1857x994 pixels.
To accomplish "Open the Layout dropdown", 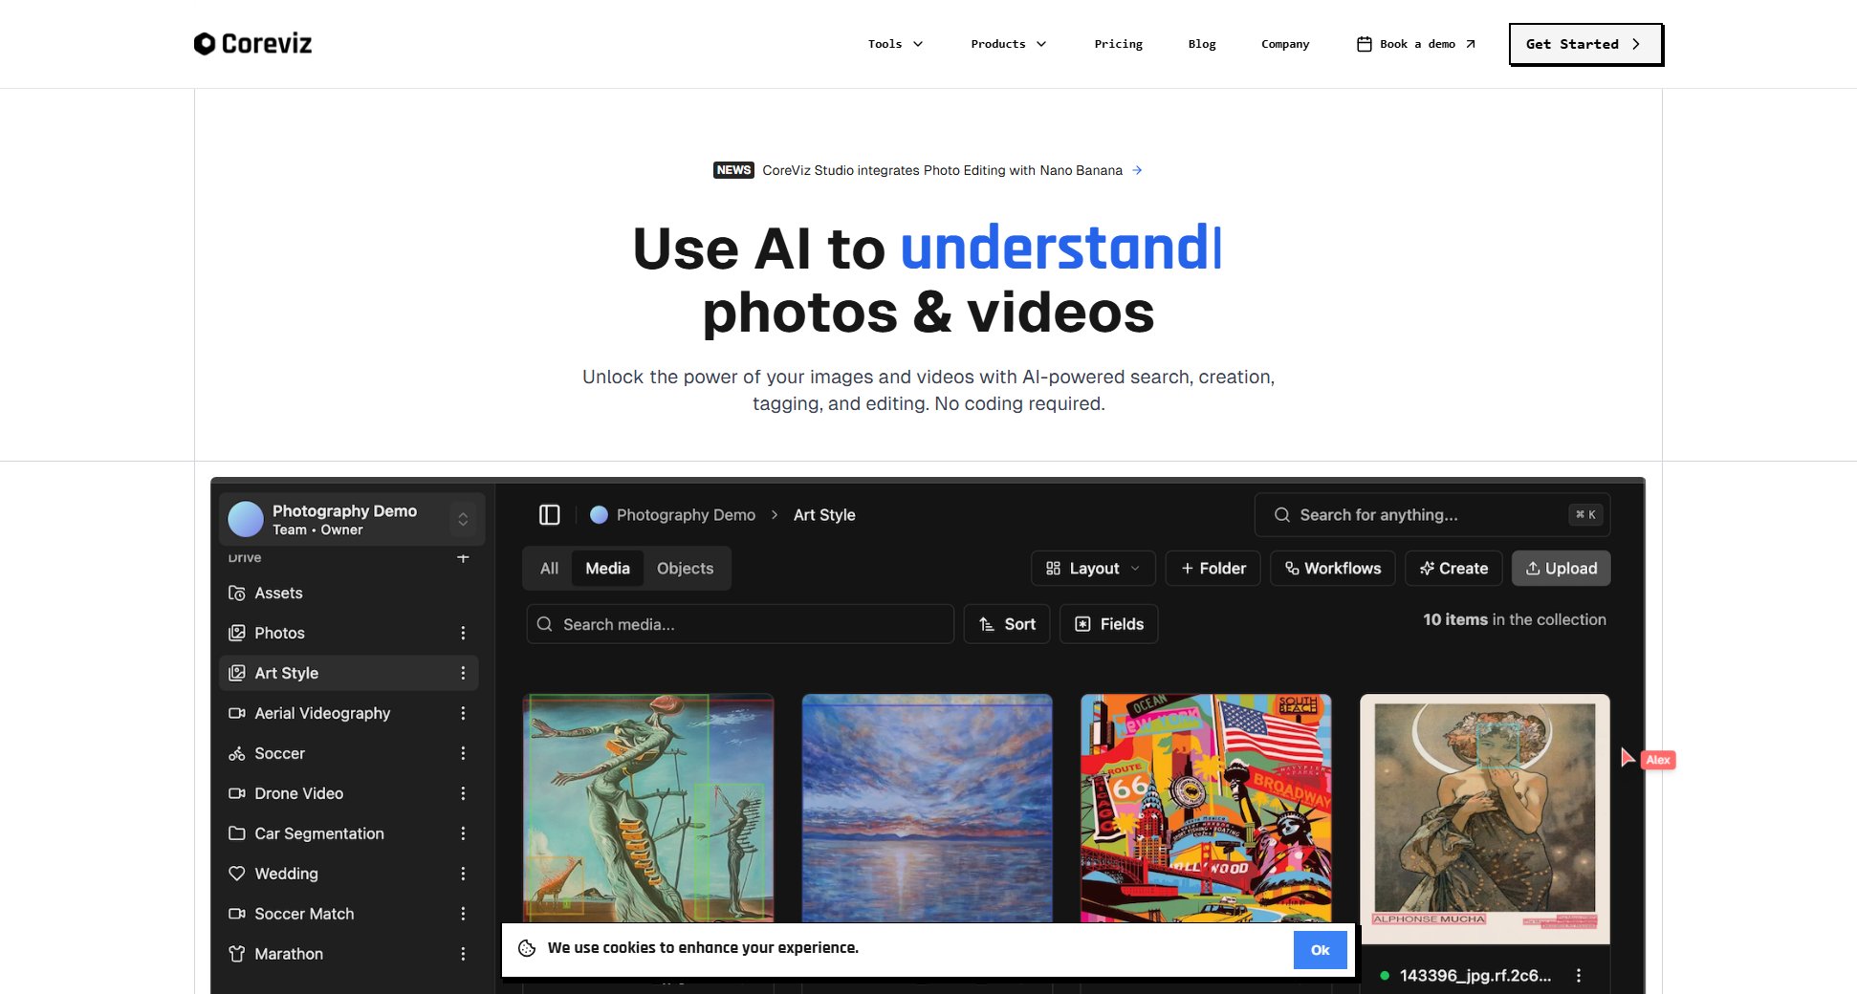I will [x=1093, y=569].
